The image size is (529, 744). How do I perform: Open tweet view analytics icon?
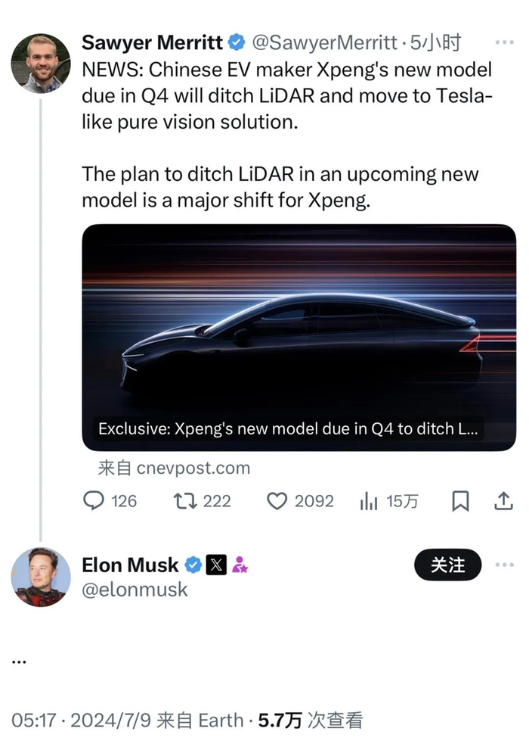pyautogui.click(x=369, y=501)
